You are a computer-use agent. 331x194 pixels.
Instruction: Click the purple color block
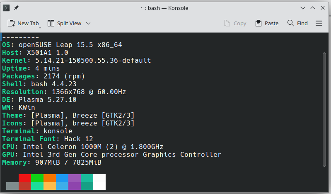point(75,178)
